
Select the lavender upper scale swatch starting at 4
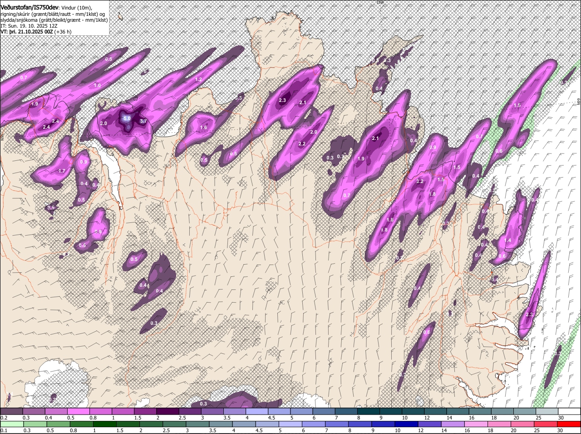tap(256, 411)
